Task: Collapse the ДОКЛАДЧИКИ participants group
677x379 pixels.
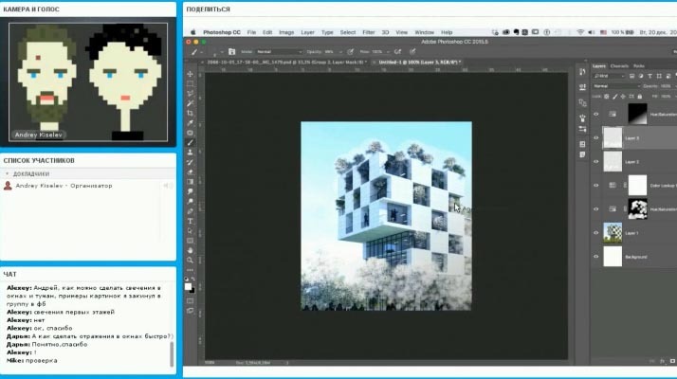Action: (7, 174)
